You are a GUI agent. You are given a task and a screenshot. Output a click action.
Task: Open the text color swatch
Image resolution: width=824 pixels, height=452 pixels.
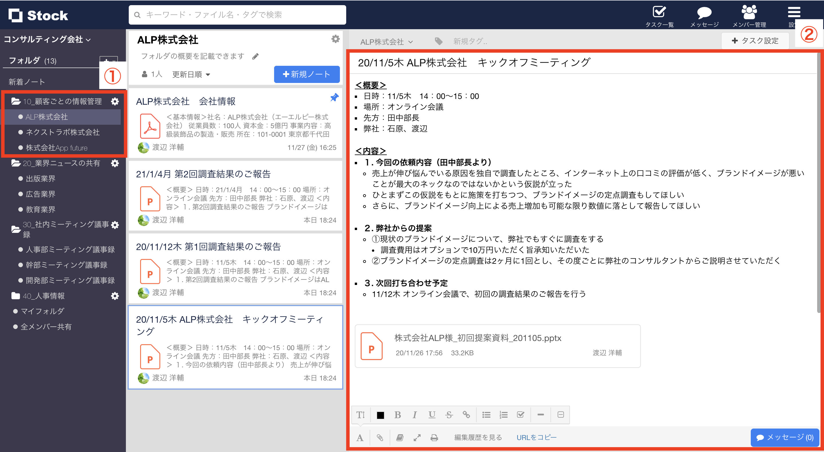(380, 415)
